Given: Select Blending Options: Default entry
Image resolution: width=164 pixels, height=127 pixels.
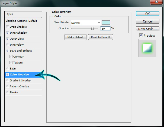Looking at the screenshot, I should tap(24, 21).
